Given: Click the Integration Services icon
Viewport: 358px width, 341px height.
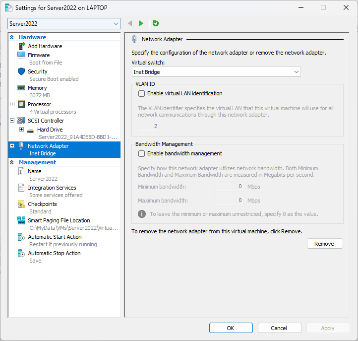Looking at the screenshot, I should click(x=21, y=188).
